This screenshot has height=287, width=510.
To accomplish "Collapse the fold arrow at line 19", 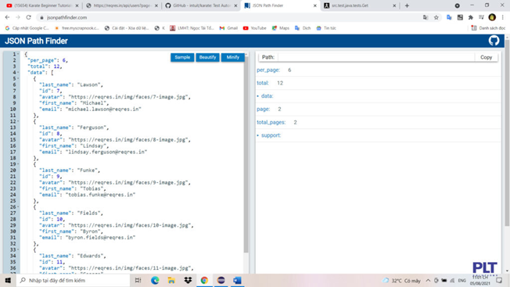I will click(x=18, y=164).
